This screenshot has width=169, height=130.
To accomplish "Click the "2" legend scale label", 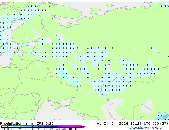I will click(20, 129).
